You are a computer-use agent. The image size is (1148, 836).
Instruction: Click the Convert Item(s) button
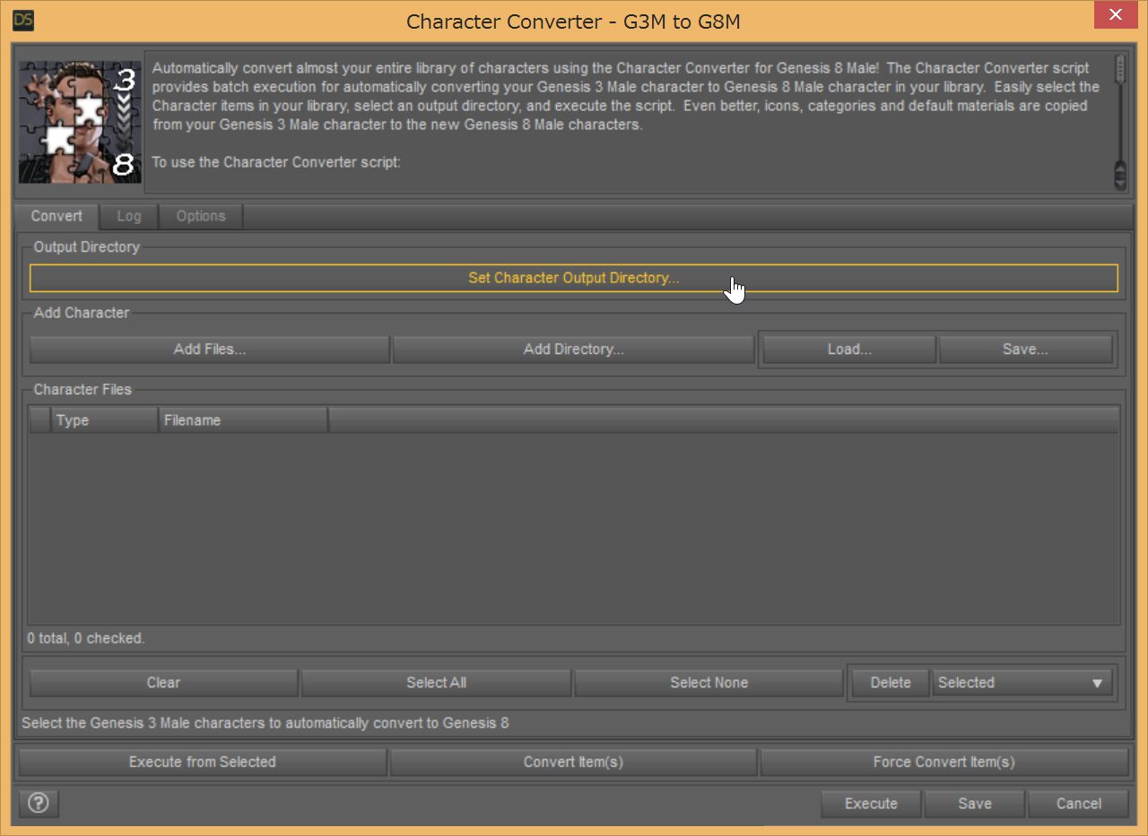[x=573, y=763]
